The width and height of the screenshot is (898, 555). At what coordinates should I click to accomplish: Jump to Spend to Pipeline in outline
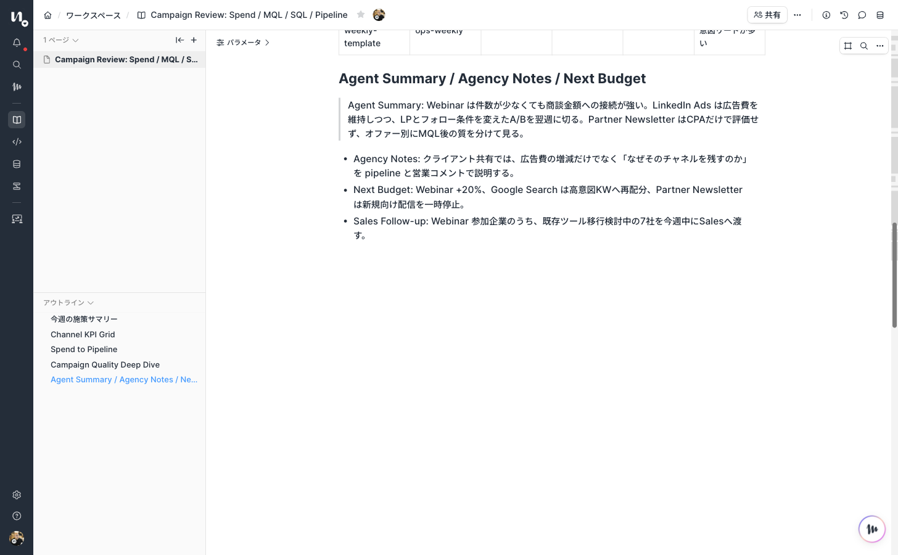click(84, 349)
